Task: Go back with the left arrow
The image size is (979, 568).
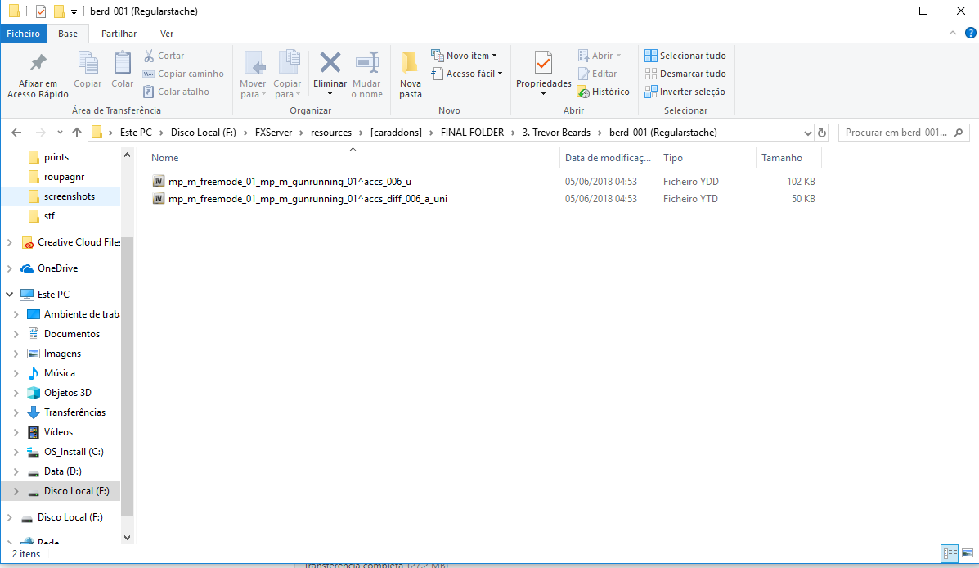Action: pyautogui.click(x=17, y=133)
